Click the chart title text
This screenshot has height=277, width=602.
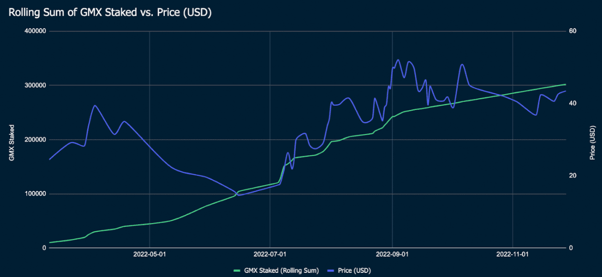[x=110, y=13]
